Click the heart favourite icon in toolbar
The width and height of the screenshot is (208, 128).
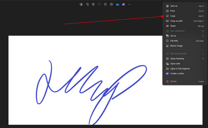pos(99,4)
